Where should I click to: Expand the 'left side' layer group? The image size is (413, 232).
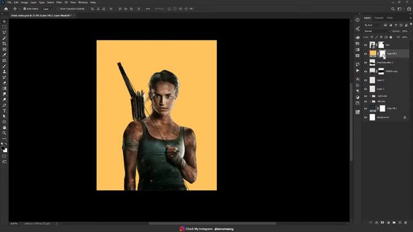(370, 101)
